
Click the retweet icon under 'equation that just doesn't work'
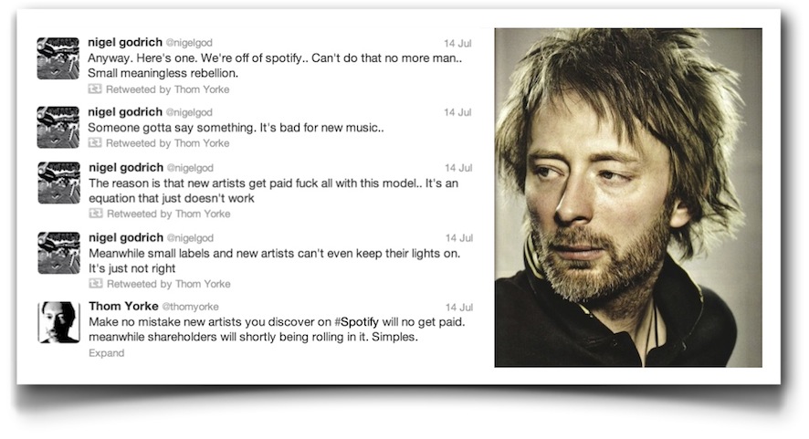pyautogui.click(x=96, y=213)
